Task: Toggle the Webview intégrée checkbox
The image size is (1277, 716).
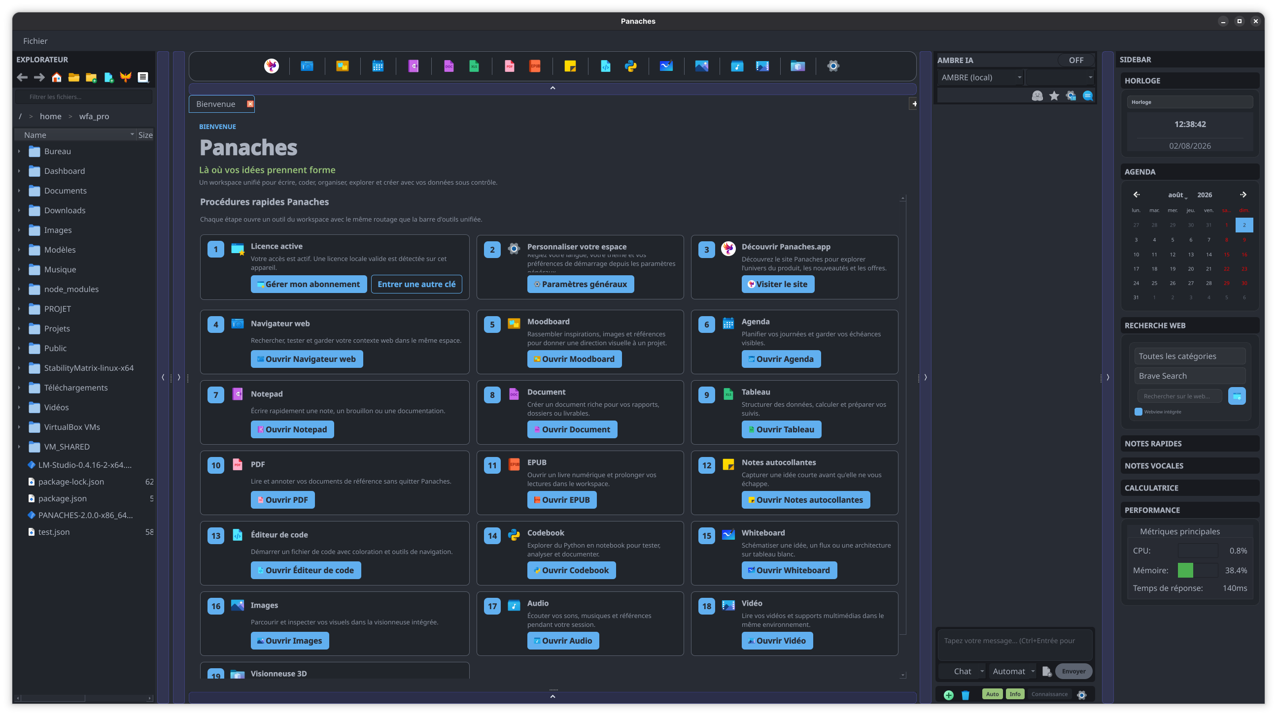Action: 1138,412
